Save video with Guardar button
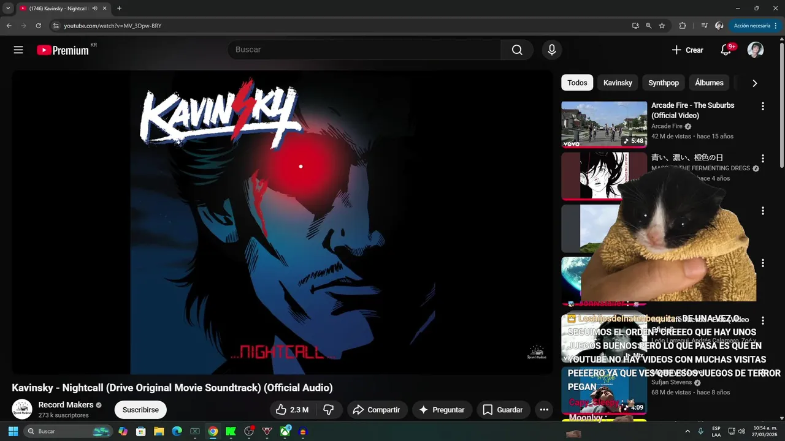 (x=503, y=410)
